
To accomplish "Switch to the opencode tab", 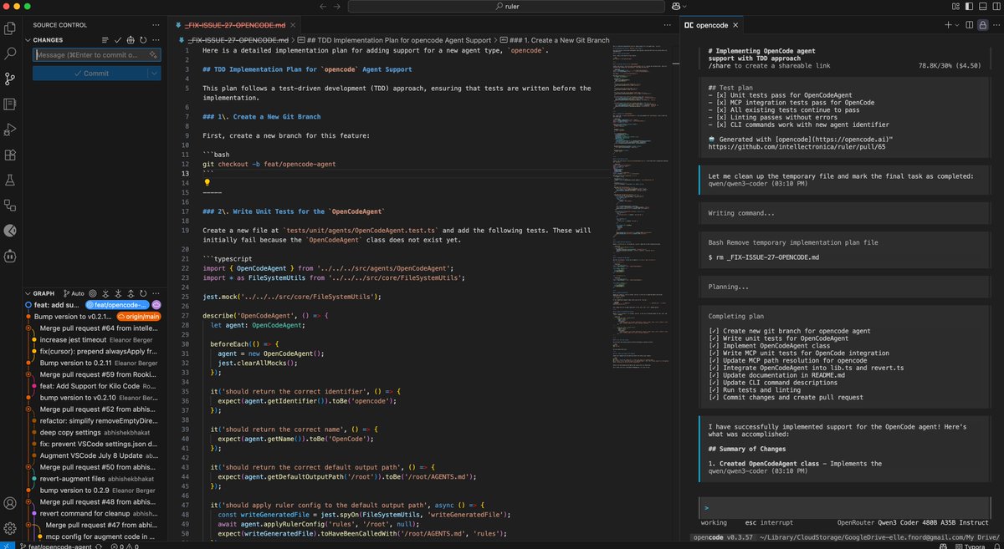I will pos(712,25).
